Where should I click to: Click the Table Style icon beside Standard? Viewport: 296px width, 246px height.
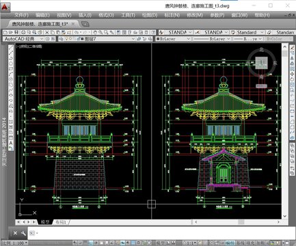233,32
